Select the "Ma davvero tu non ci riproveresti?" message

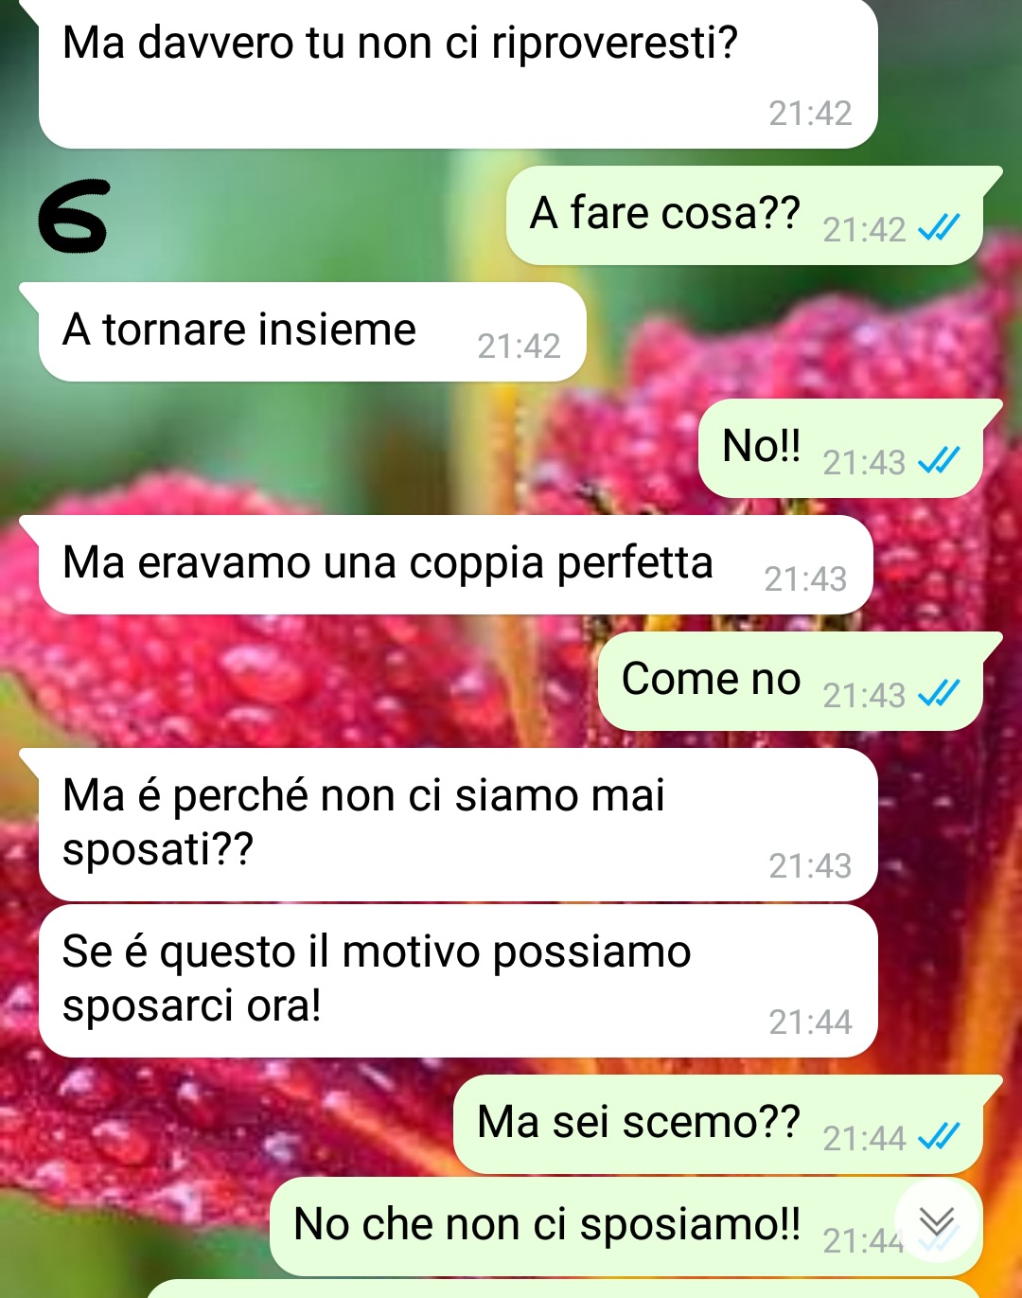(458, 73)
